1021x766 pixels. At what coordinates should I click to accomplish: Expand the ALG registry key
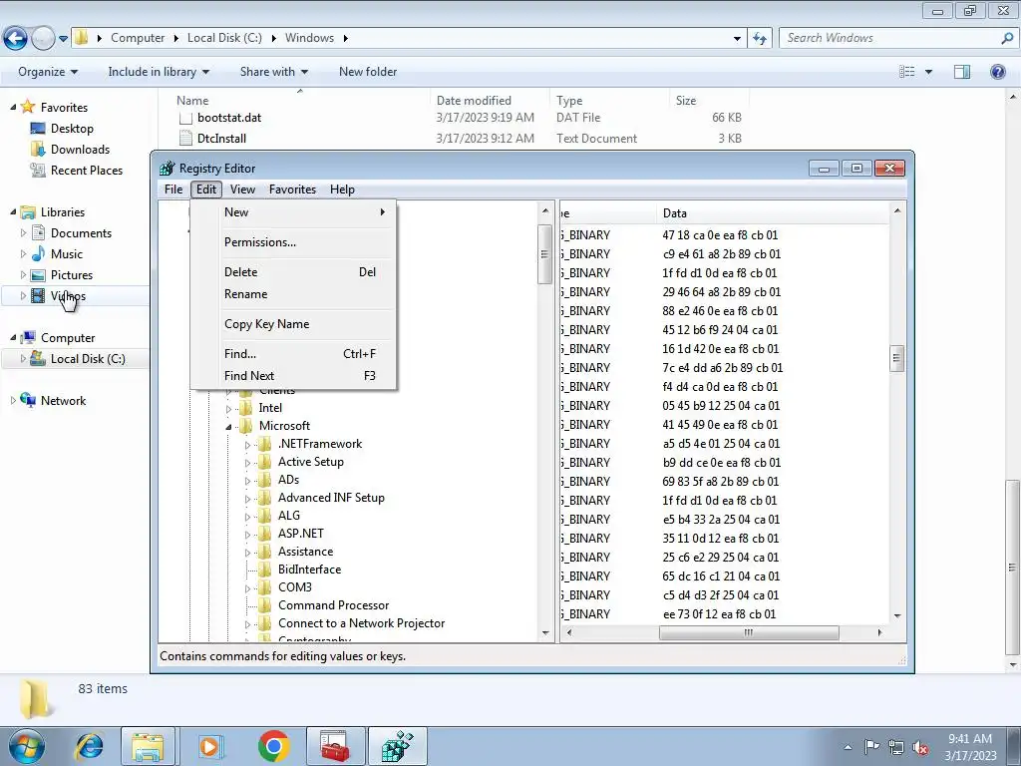(247, 517)
